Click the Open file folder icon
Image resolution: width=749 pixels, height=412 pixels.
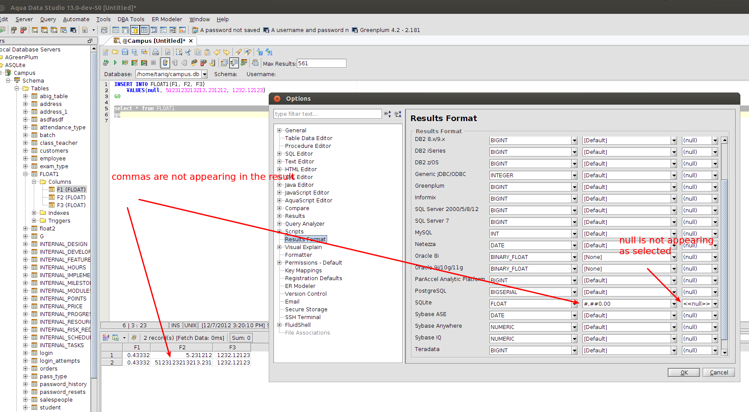[x=116, y=52]
